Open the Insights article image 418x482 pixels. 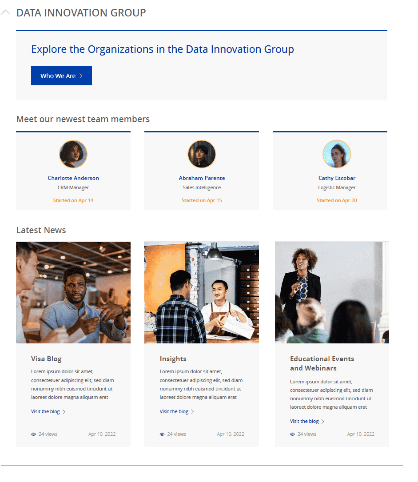(202, 293)
